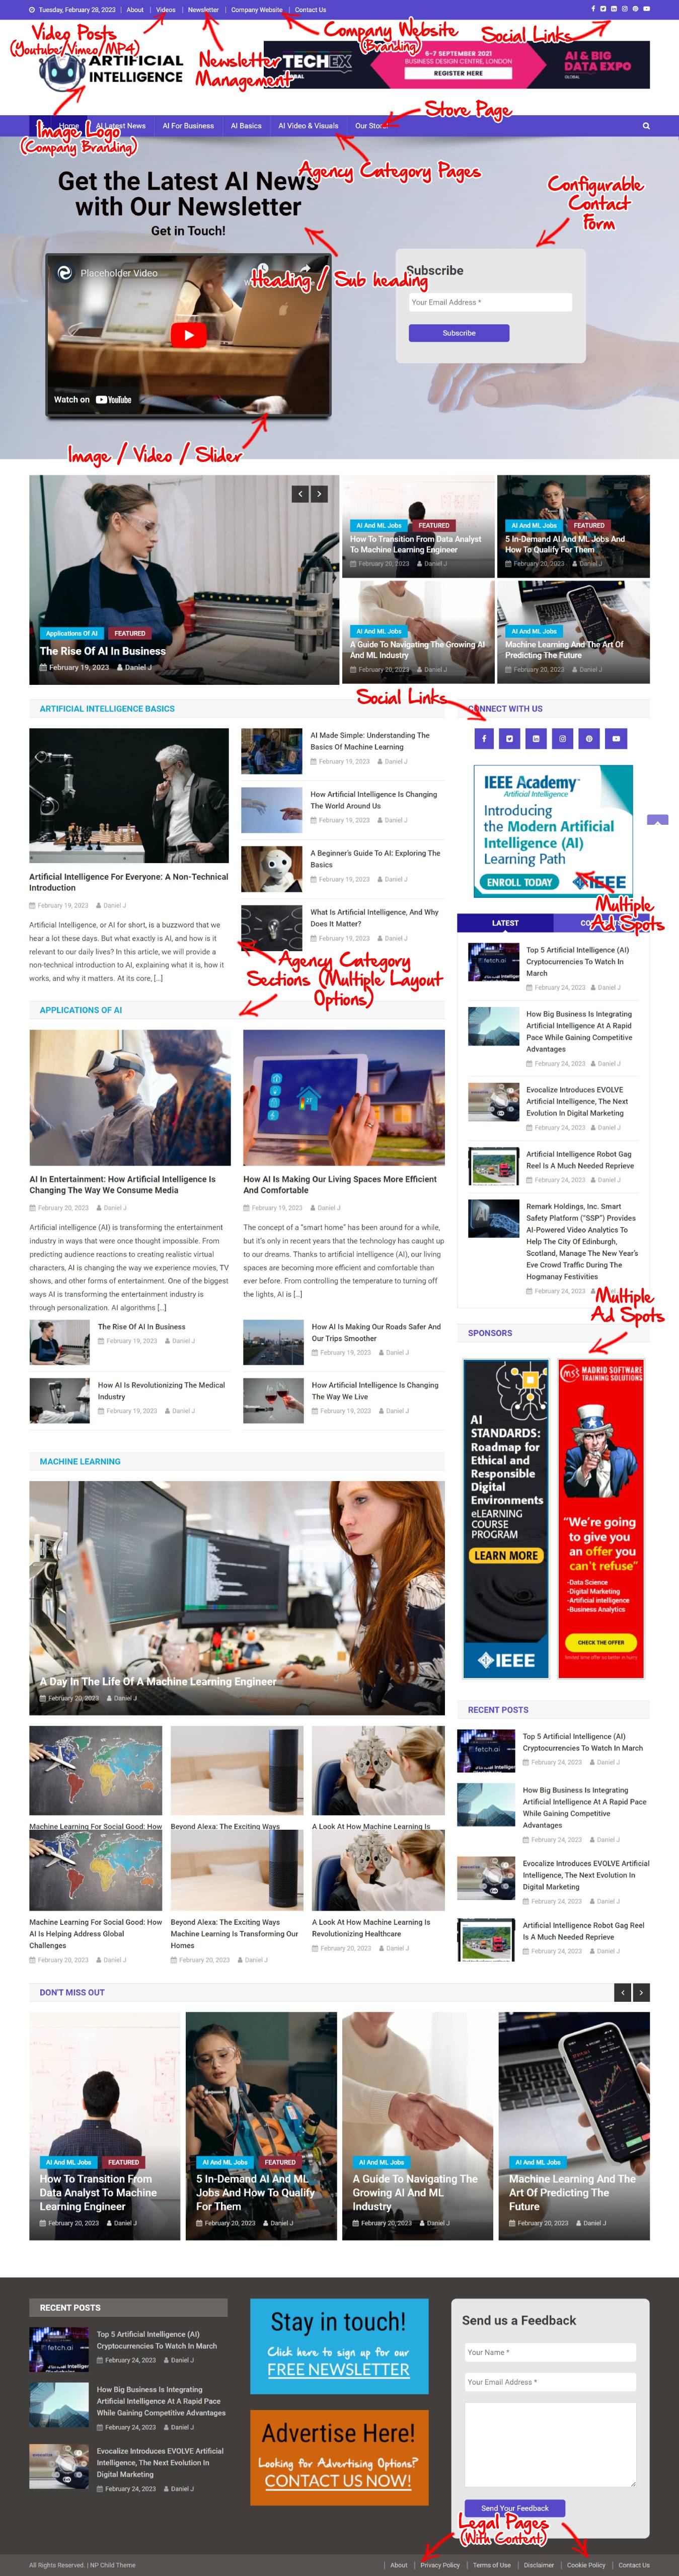Open Pinterest under Connect With Us
The image size is (679, 2576).
[x=589, y=739]
